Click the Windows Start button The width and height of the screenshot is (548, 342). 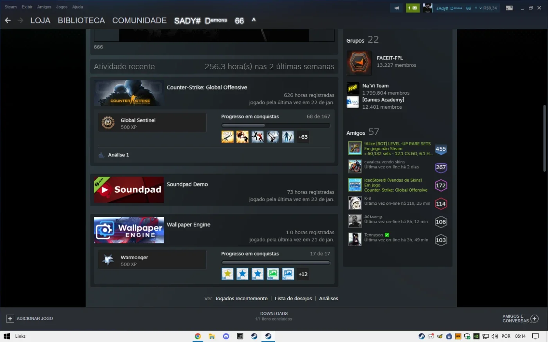(7, 336)
